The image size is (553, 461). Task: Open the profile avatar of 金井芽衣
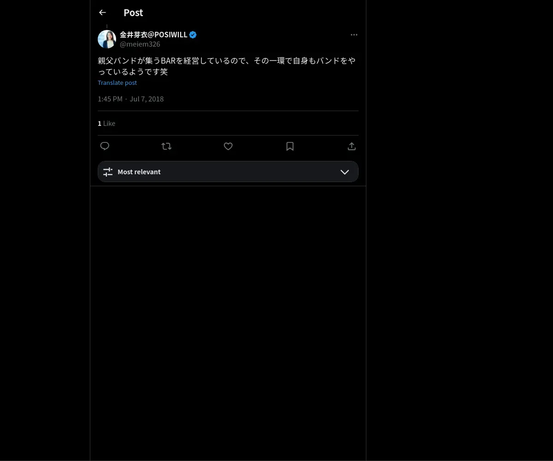coord(107,39)
